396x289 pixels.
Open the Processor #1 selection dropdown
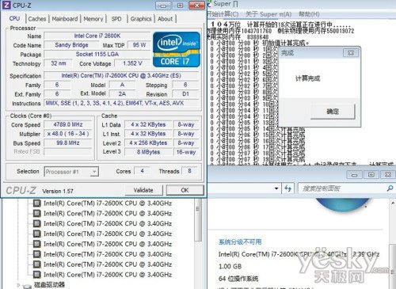pos(94,172)
